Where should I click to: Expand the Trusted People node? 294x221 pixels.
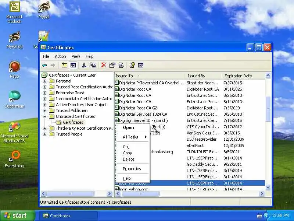44,134
